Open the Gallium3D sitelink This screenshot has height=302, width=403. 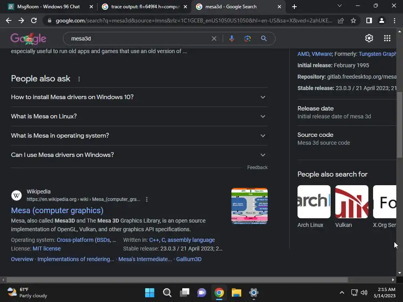point(189,260)
